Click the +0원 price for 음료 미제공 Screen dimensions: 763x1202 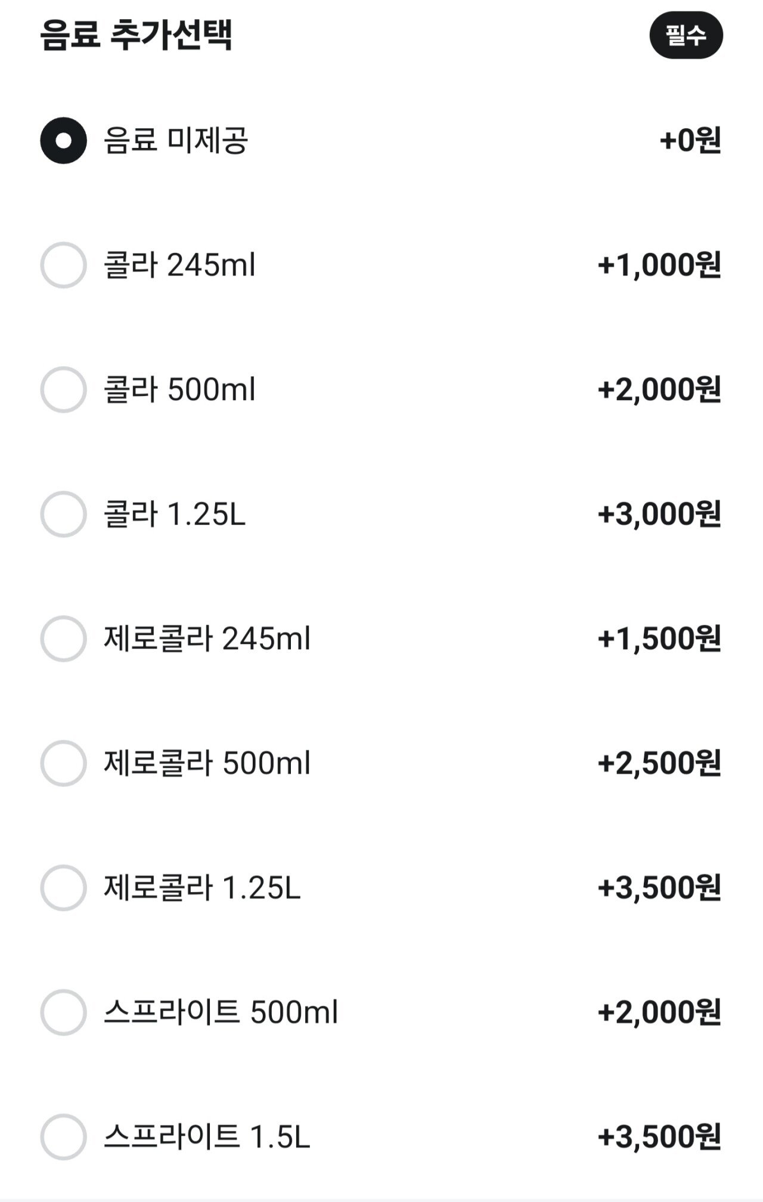point(690,141)
